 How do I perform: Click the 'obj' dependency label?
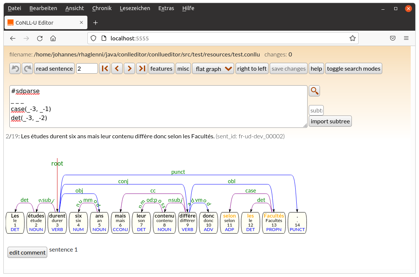pyautogui.click(x=79, y=191)
